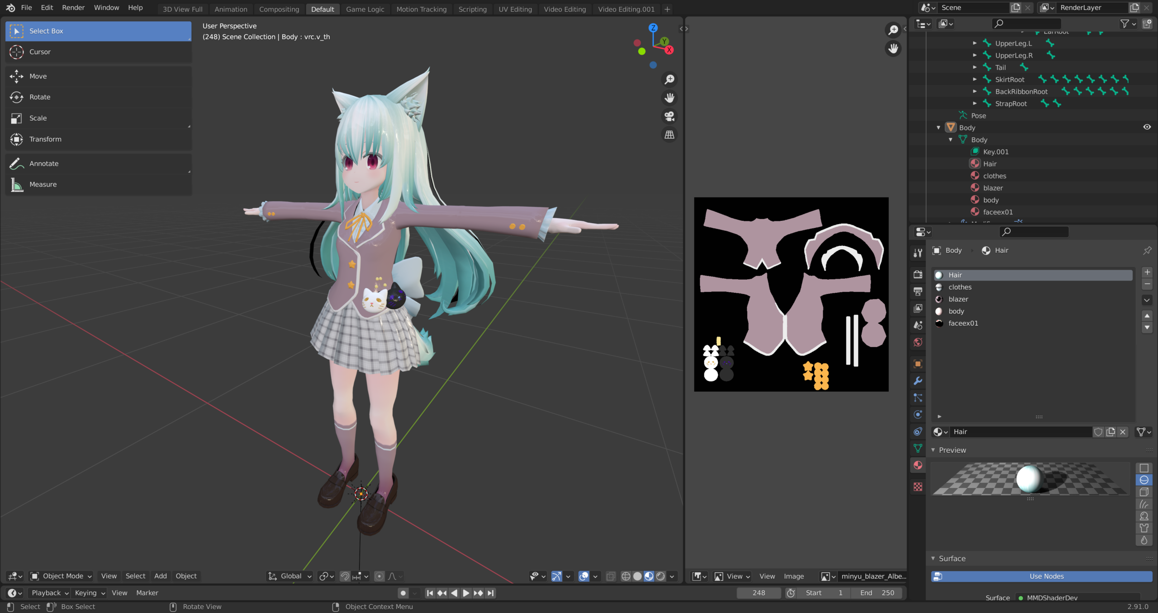Open the pivot point dropdown
1158x613 pixels.
(326, 576)
